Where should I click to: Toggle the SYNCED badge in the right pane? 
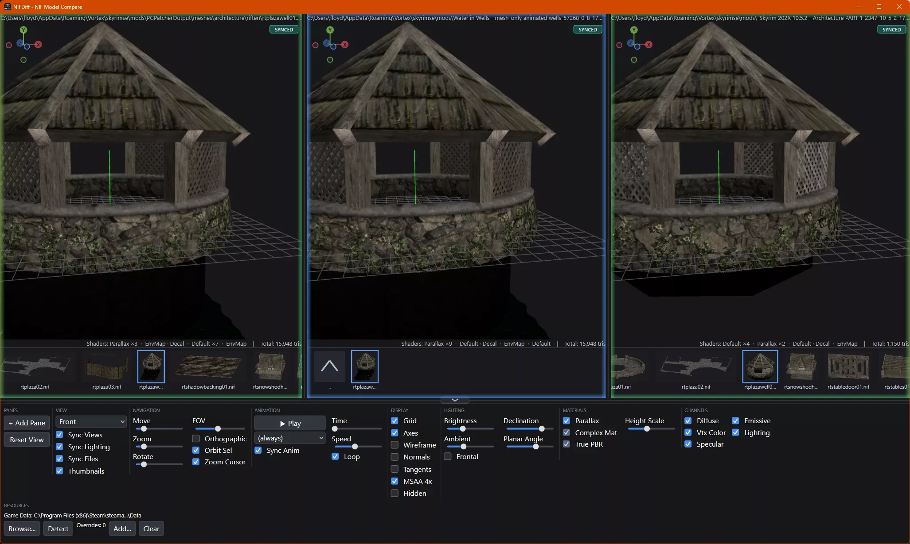(x=891, y=30)
